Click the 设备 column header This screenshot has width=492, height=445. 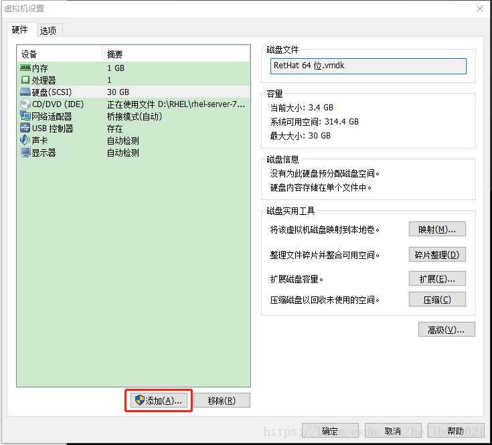tap(29, 54)
